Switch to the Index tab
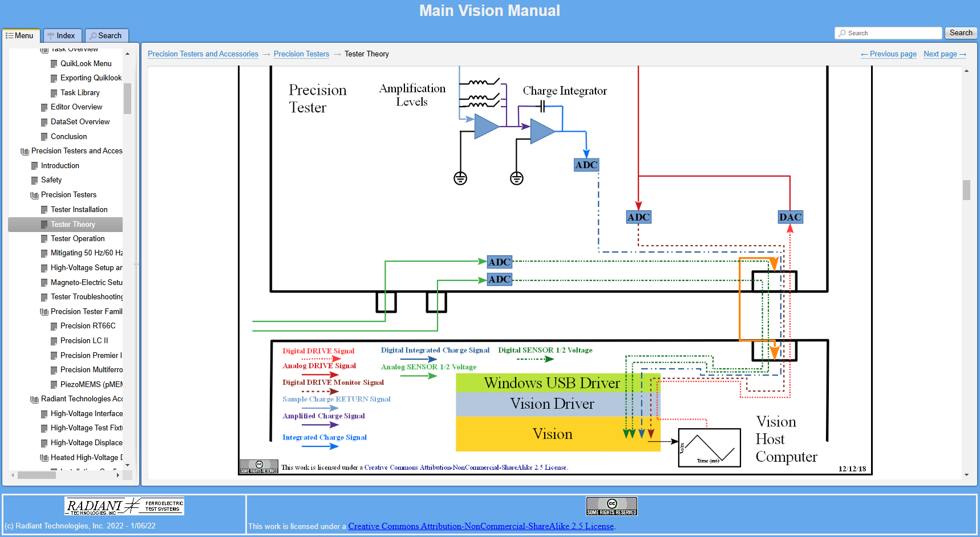 coord(62,35)
